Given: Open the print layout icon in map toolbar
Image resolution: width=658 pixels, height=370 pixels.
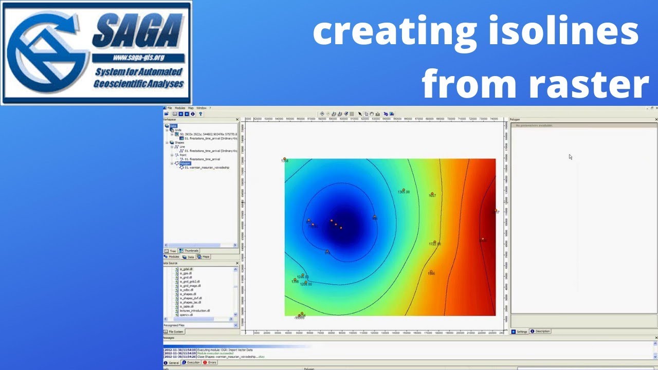Looking at the screenshot, I should pos(392,114).
